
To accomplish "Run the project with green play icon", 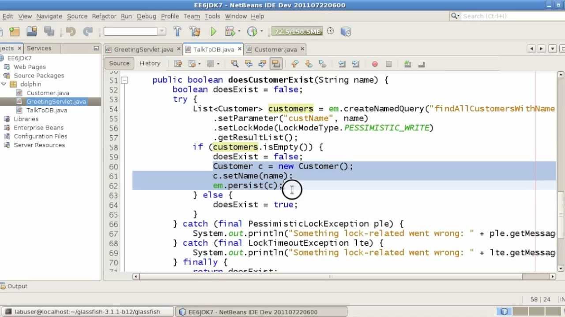I will (213, 31).
